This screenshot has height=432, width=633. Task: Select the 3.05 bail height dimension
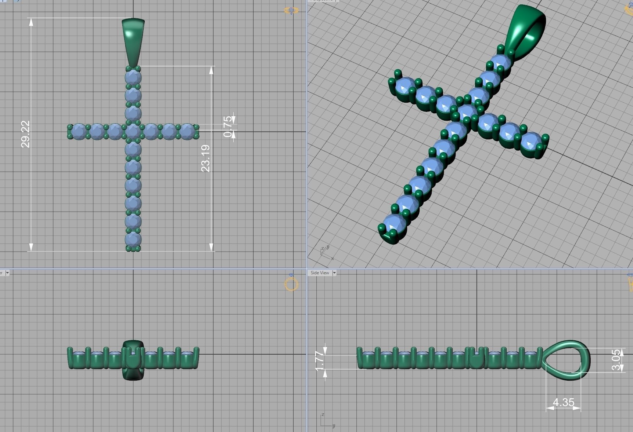click(617, 360)
